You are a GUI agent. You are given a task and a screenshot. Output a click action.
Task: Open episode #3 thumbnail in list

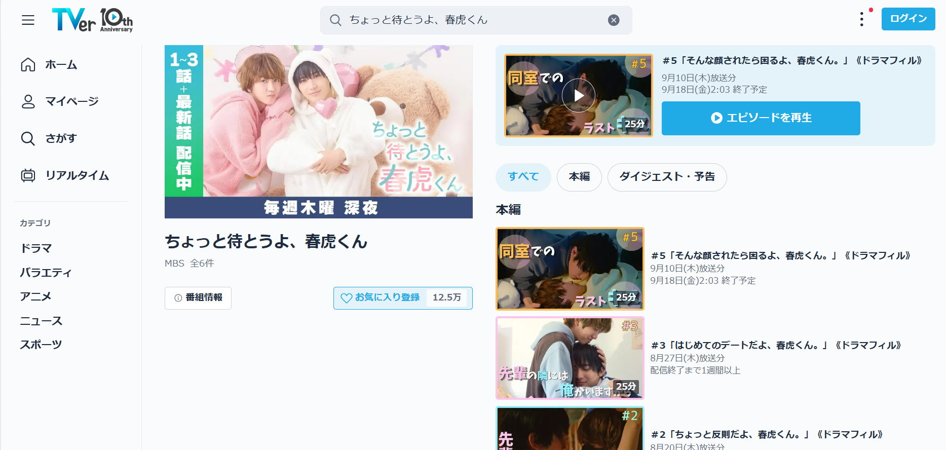(x=570, y=358)
